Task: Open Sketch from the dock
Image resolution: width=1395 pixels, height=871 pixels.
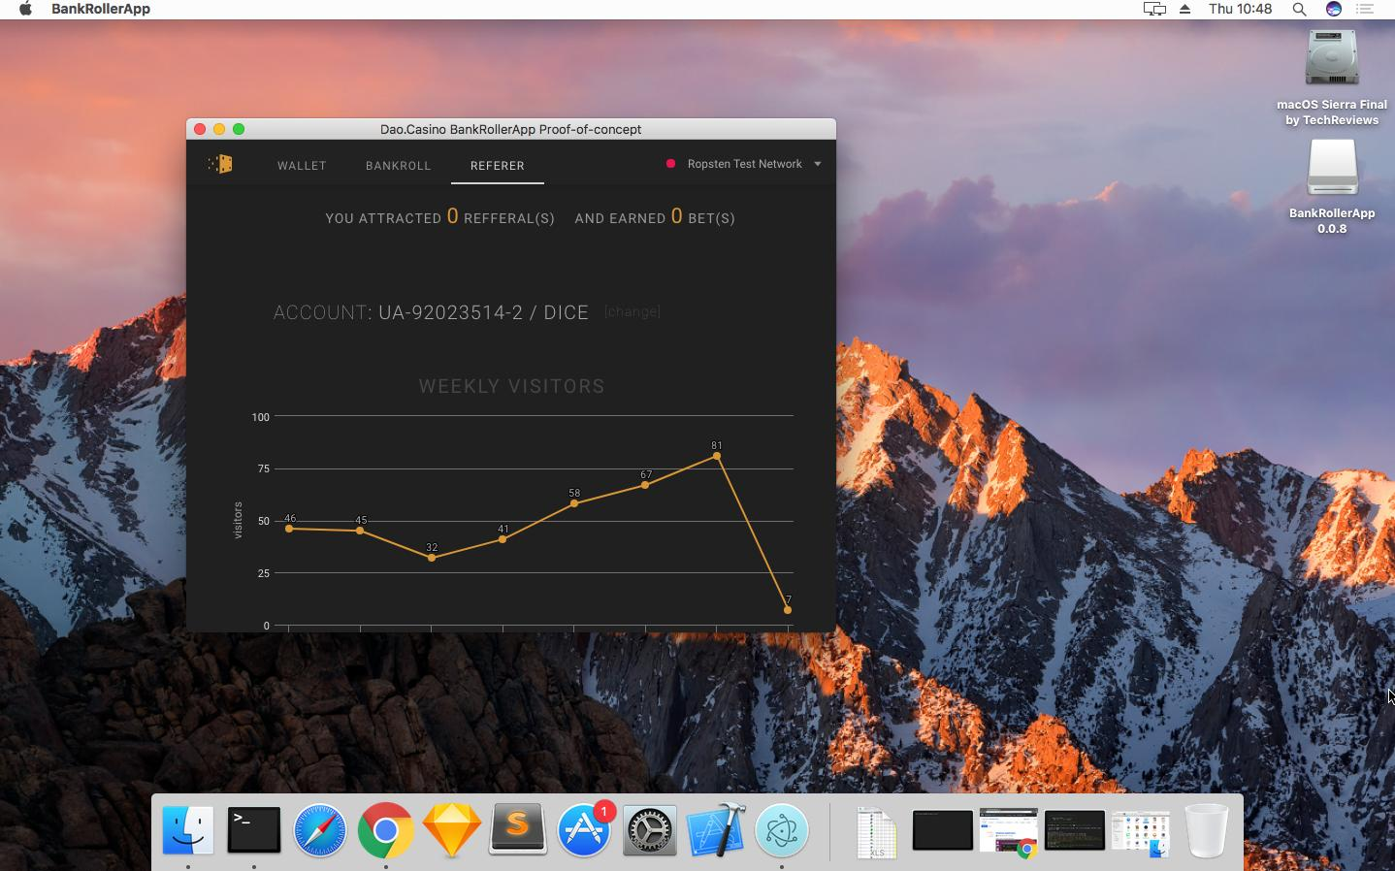Action: point(452,830)
